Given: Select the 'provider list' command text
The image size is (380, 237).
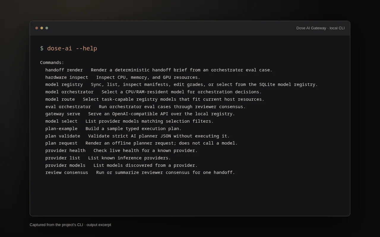Looking at the screenshot, I should 63,158.
